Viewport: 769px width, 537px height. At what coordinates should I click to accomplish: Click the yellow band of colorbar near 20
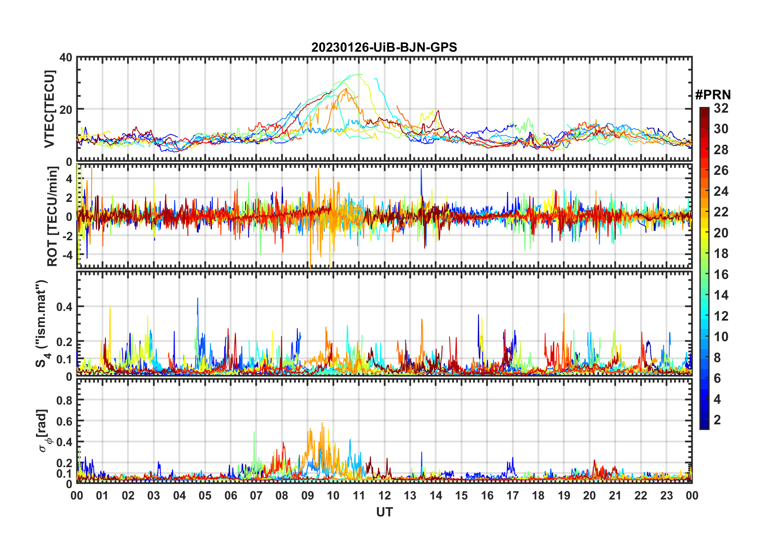point(704,232)
